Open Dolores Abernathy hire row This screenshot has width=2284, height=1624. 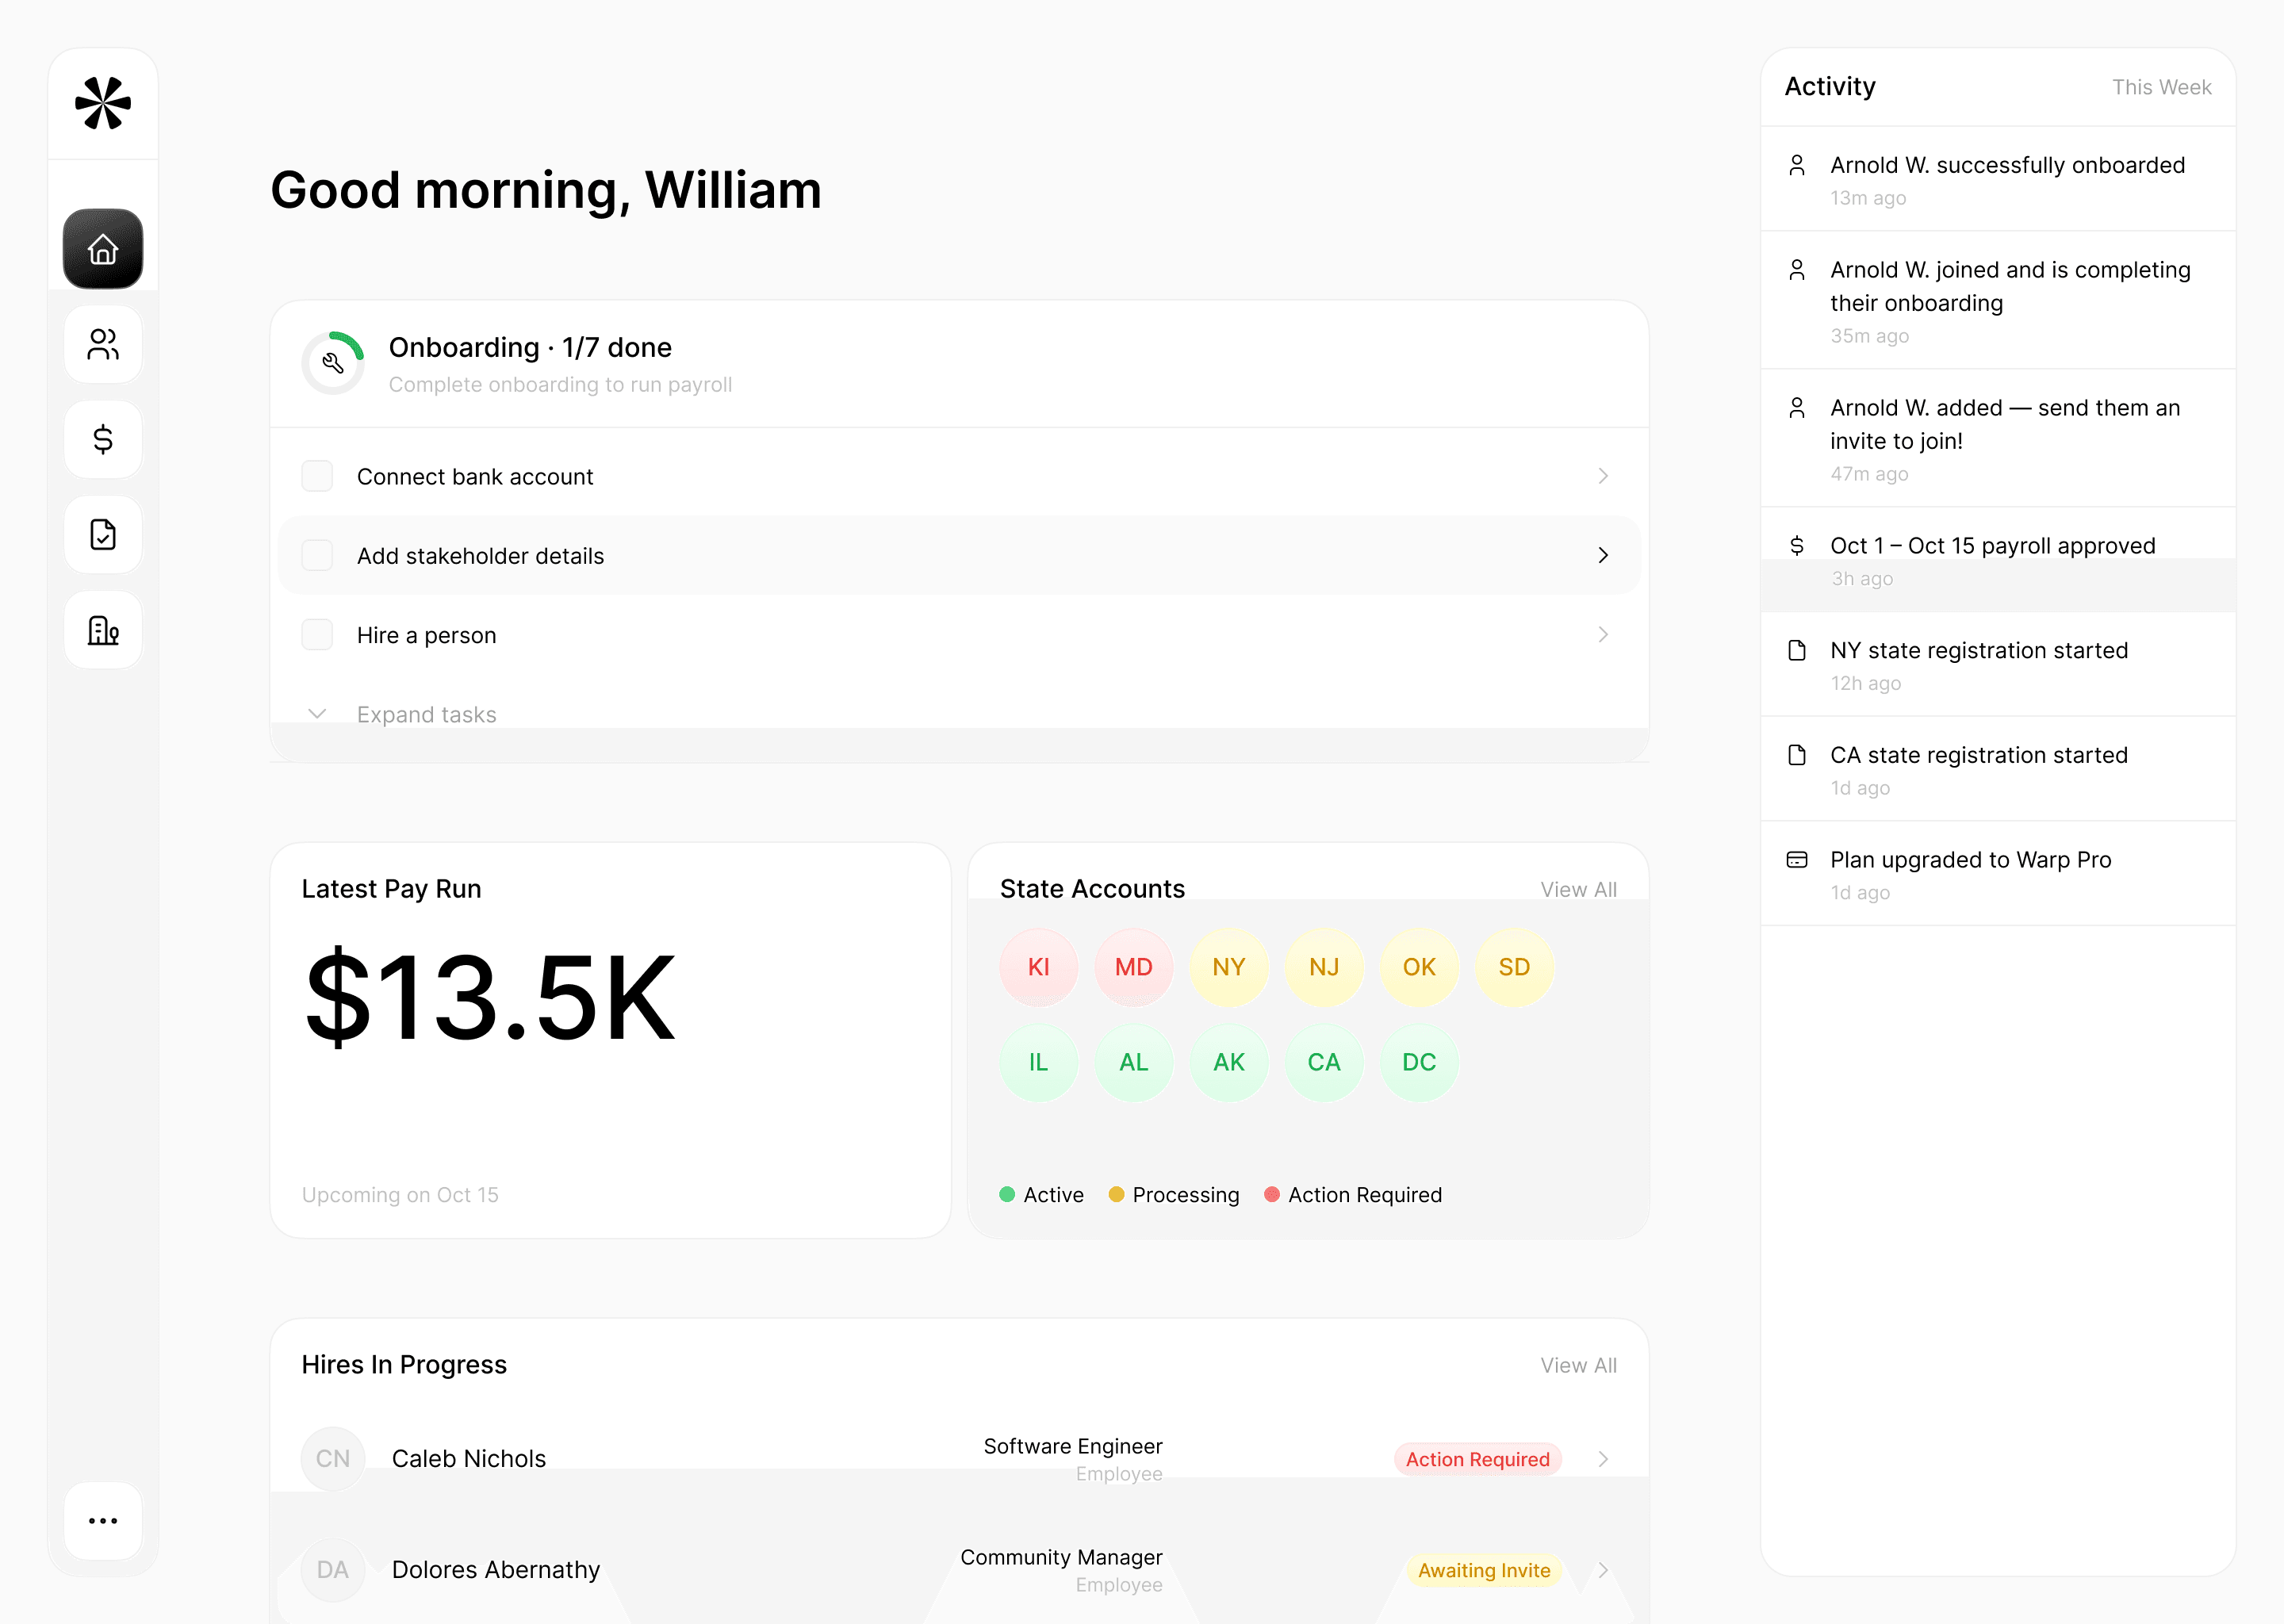pos(495,1569)
